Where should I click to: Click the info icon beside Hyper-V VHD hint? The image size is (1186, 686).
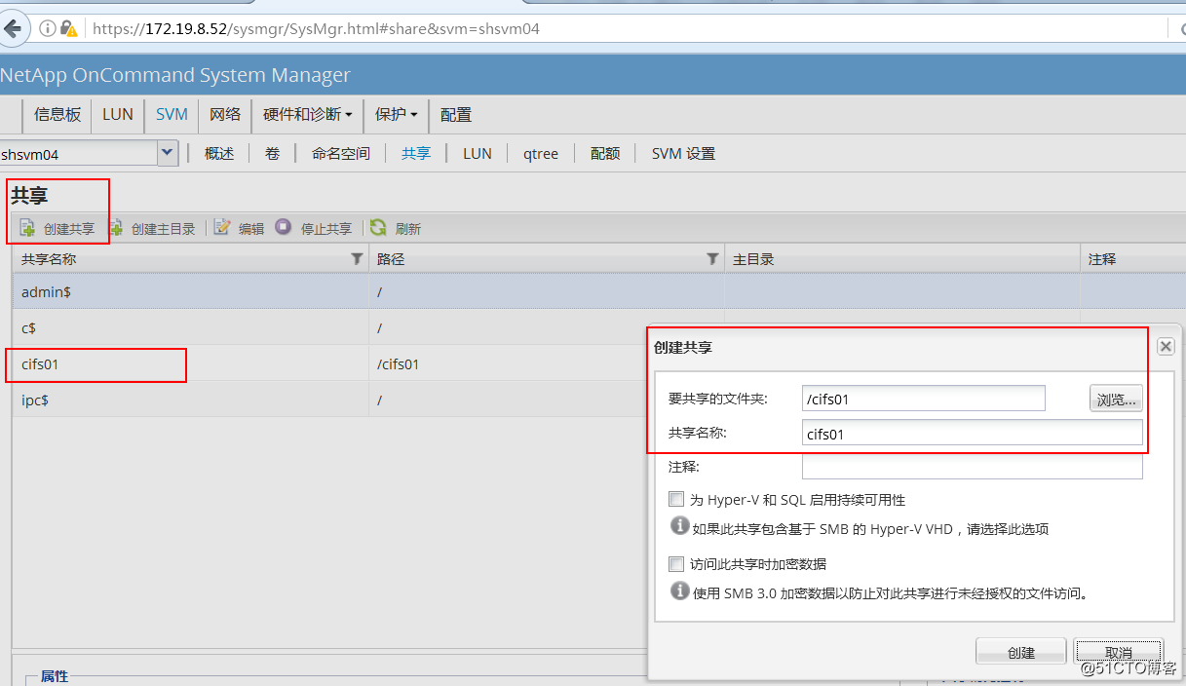click(x=679, y=527)
